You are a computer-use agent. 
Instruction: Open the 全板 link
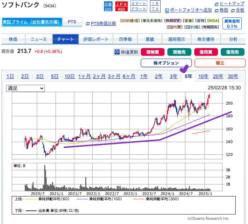[x=240, y=10]
